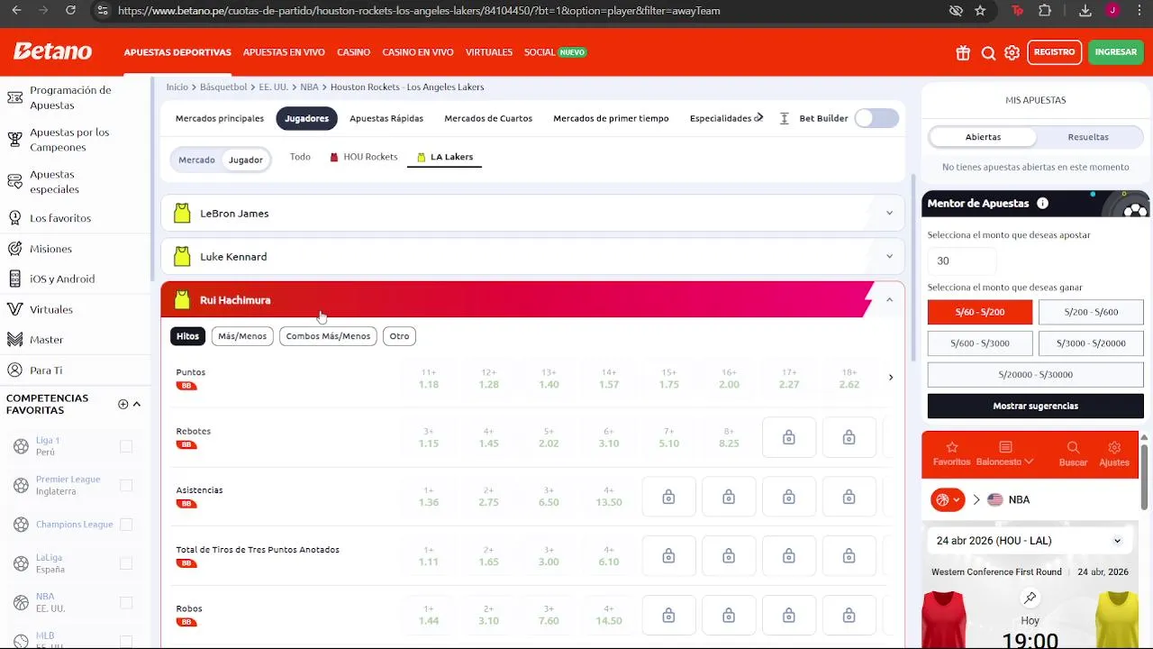Expand breadcrumb arrow before NBA in widget
Image resolution: width=1153 pixels, height=649 pixels.
coord(976,499)
